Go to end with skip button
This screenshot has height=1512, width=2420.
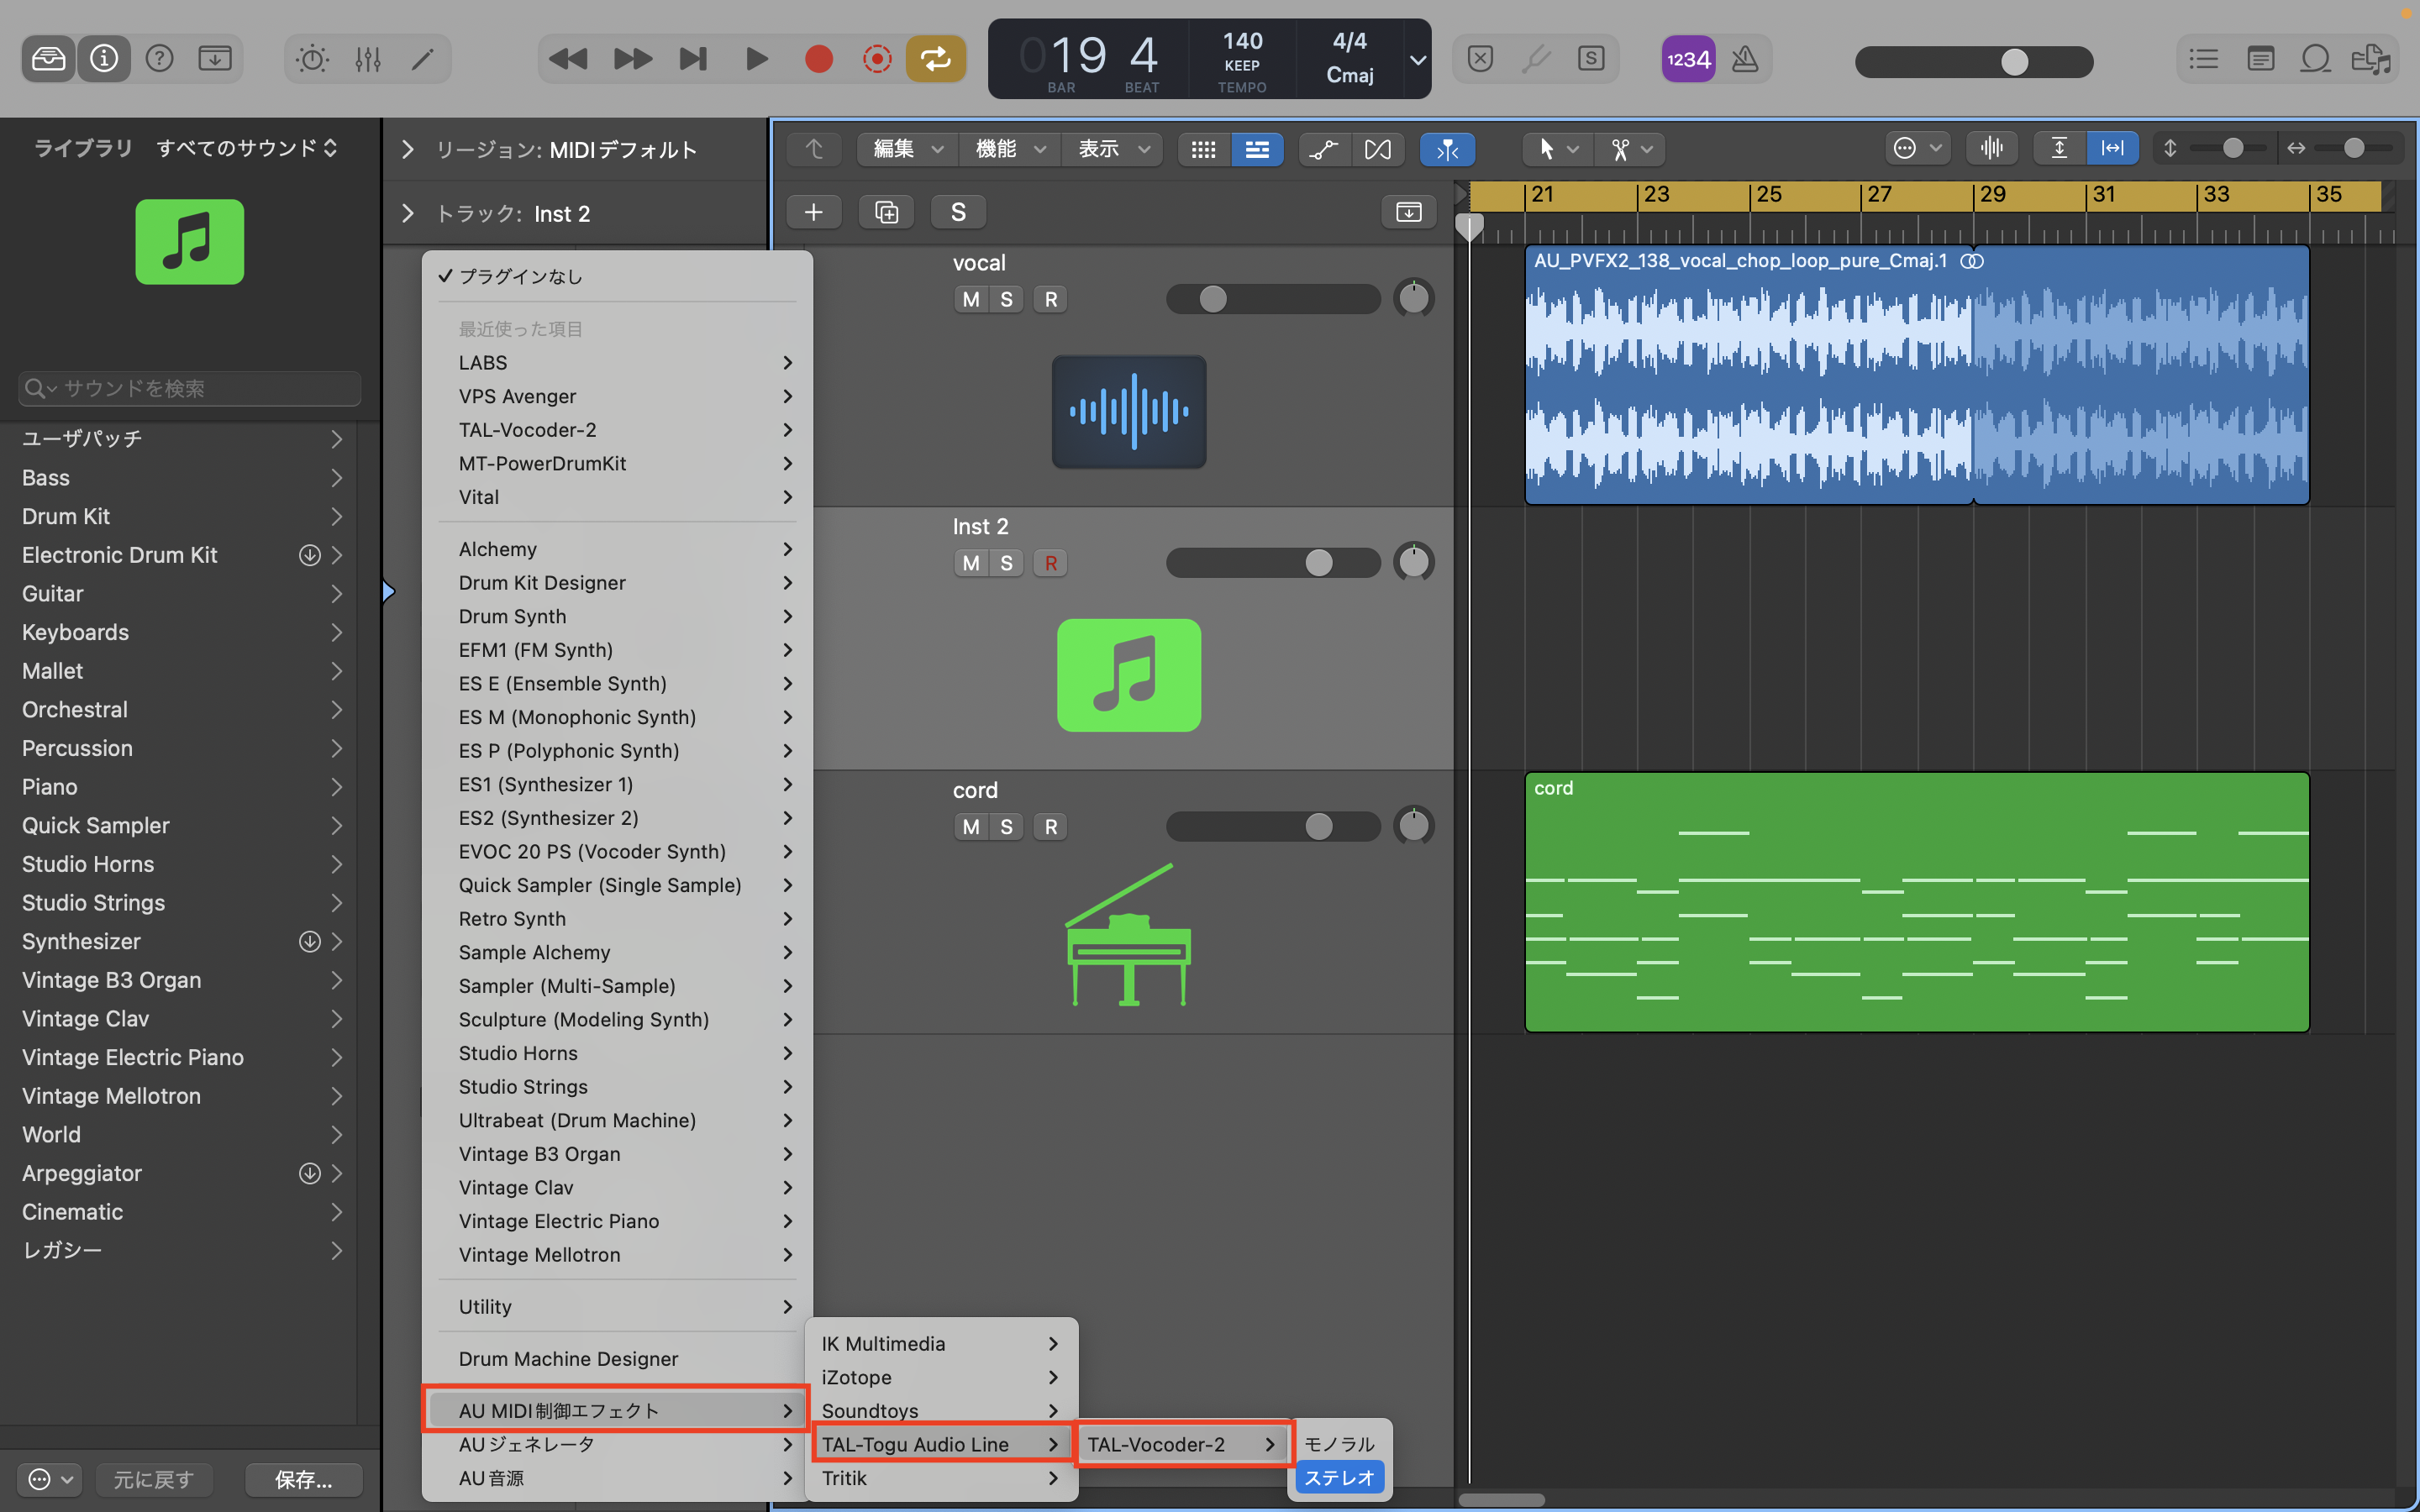[x=694, y=59]
